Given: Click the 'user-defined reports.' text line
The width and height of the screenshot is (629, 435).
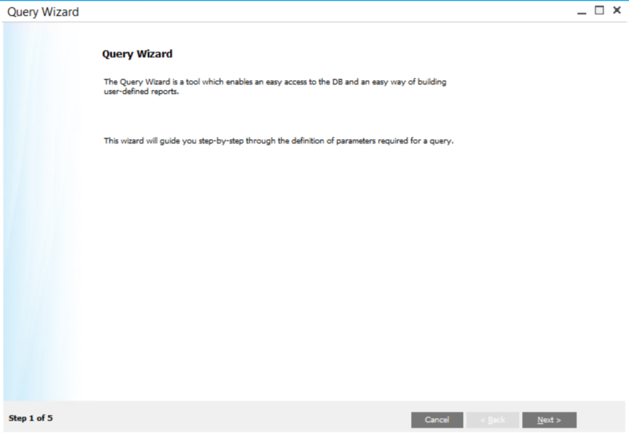Looking at the screenshot, I should point(141,92).
